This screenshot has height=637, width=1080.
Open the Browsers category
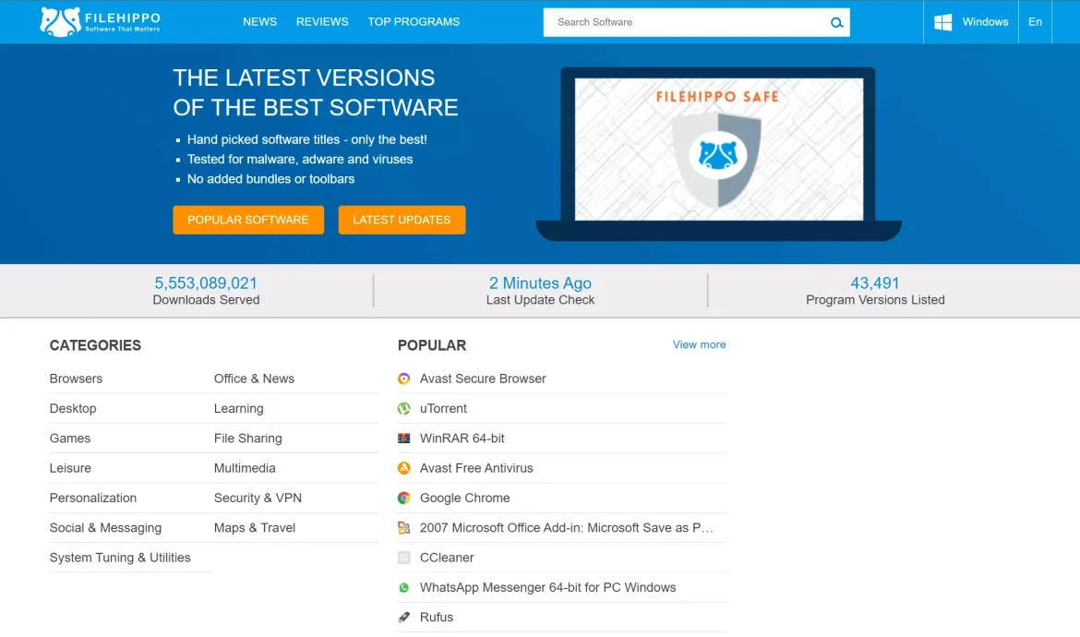76,379
